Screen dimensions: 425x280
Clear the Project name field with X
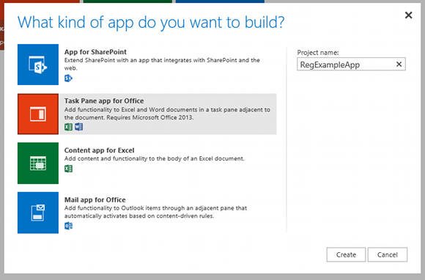(399, 65)
